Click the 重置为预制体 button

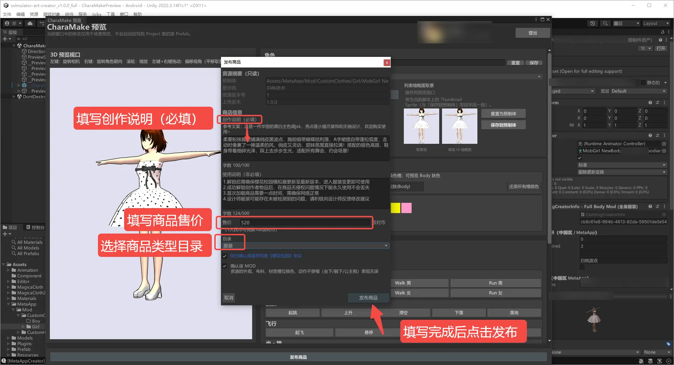click(503, 114)
